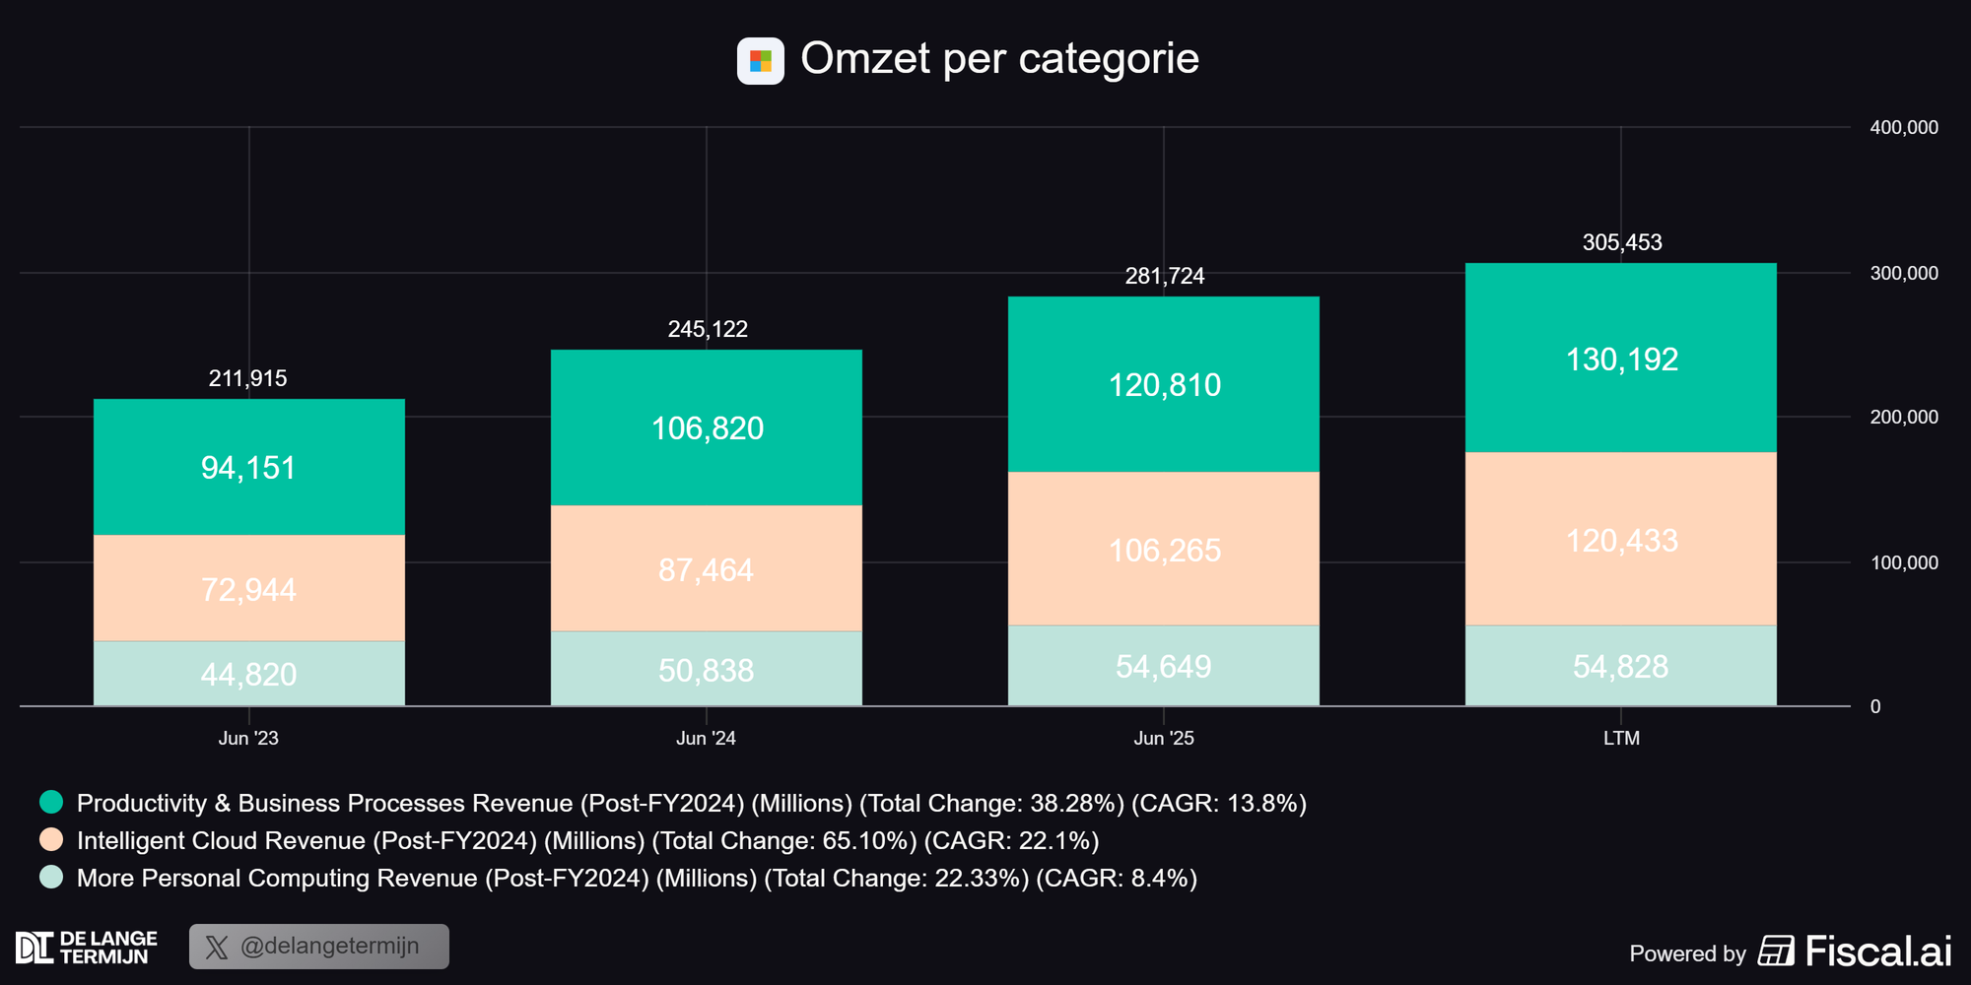Toggle the Productivity & Business Processes Revenue legend label
The height and width of the screenshot is (985, 1971).
(x=691, y=803)
